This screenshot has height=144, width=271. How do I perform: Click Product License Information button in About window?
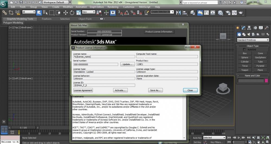(x=159, y=32)
